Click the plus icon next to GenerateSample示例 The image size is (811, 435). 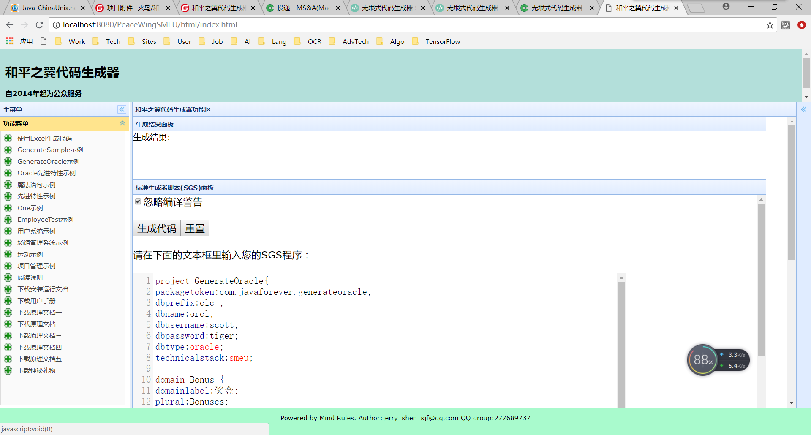8,150
